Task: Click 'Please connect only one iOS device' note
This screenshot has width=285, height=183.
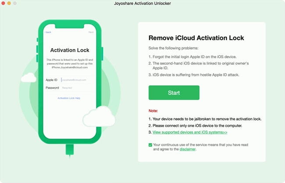Action: (195, 126)
